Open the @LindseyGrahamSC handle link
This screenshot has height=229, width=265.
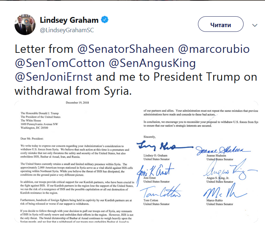click(67, 30)
